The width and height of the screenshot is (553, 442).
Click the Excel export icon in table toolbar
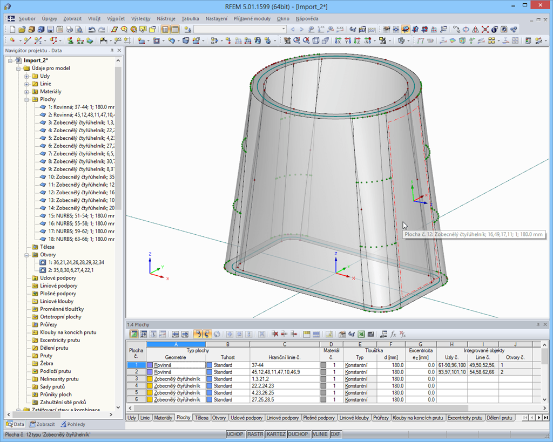362,334
